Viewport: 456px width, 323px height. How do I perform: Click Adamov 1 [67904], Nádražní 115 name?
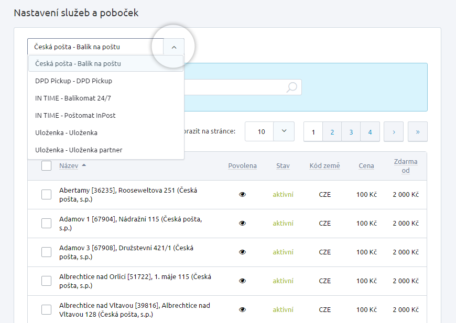131,224
